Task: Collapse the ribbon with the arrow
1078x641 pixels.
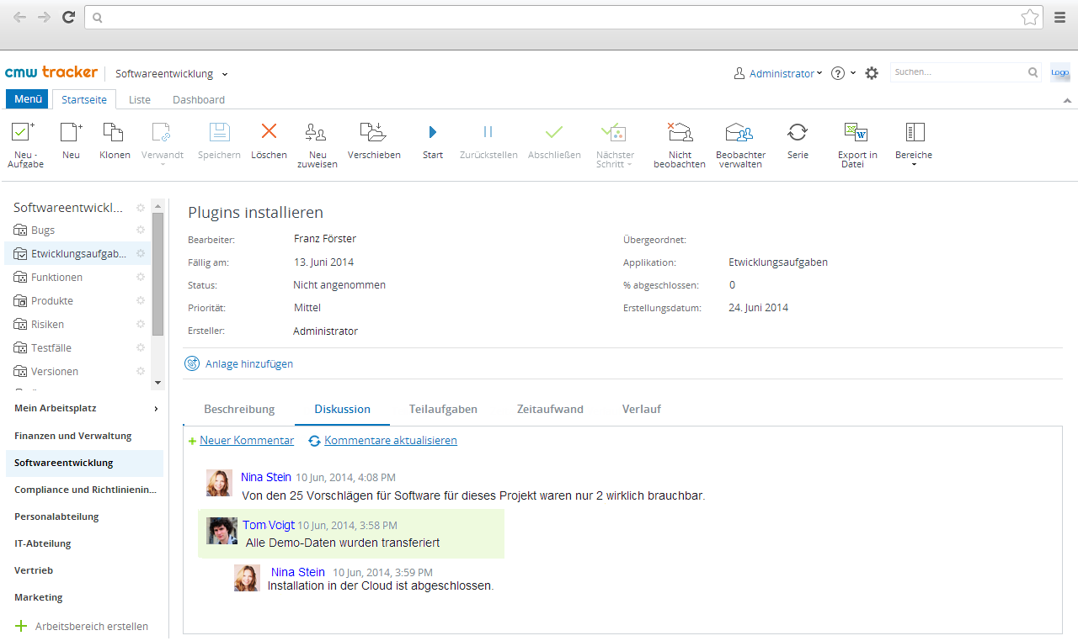Action: tap(1067, 100)
